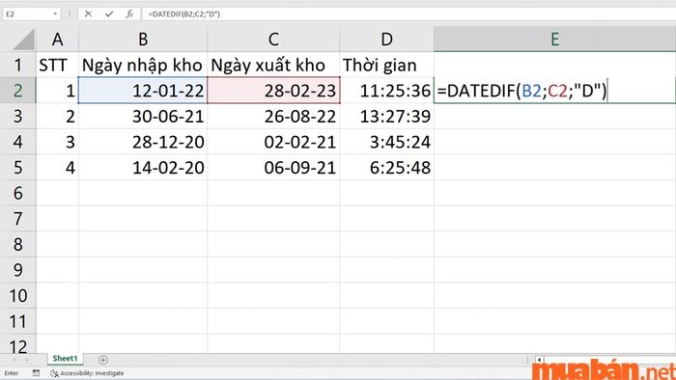Select the cell containing date 28-12-20

[x=143, y=142]
